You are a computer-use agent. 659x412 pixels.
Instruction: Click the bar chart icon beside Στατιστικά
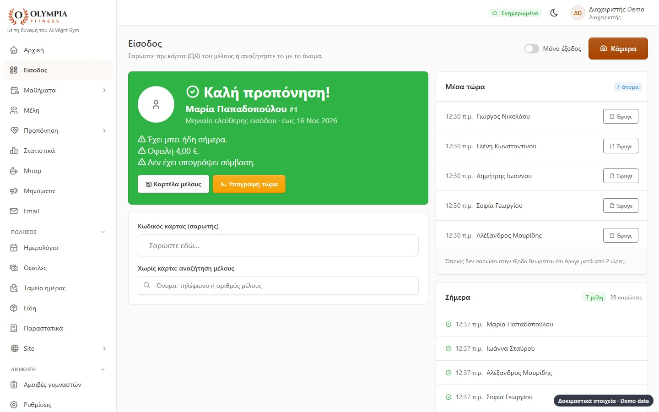pyautogui.click(x=14, y=151)
